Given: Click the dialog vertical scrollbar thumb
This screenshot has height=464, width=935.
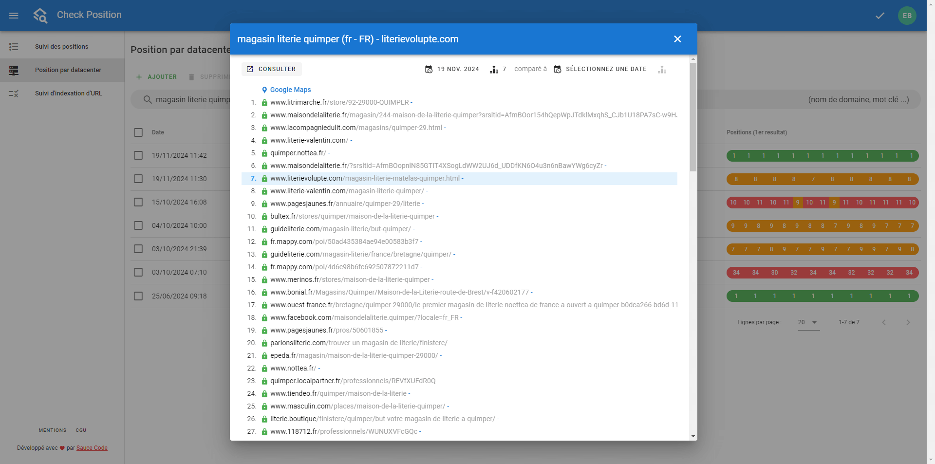Looking at the screenshot, I should pos(693,117).
